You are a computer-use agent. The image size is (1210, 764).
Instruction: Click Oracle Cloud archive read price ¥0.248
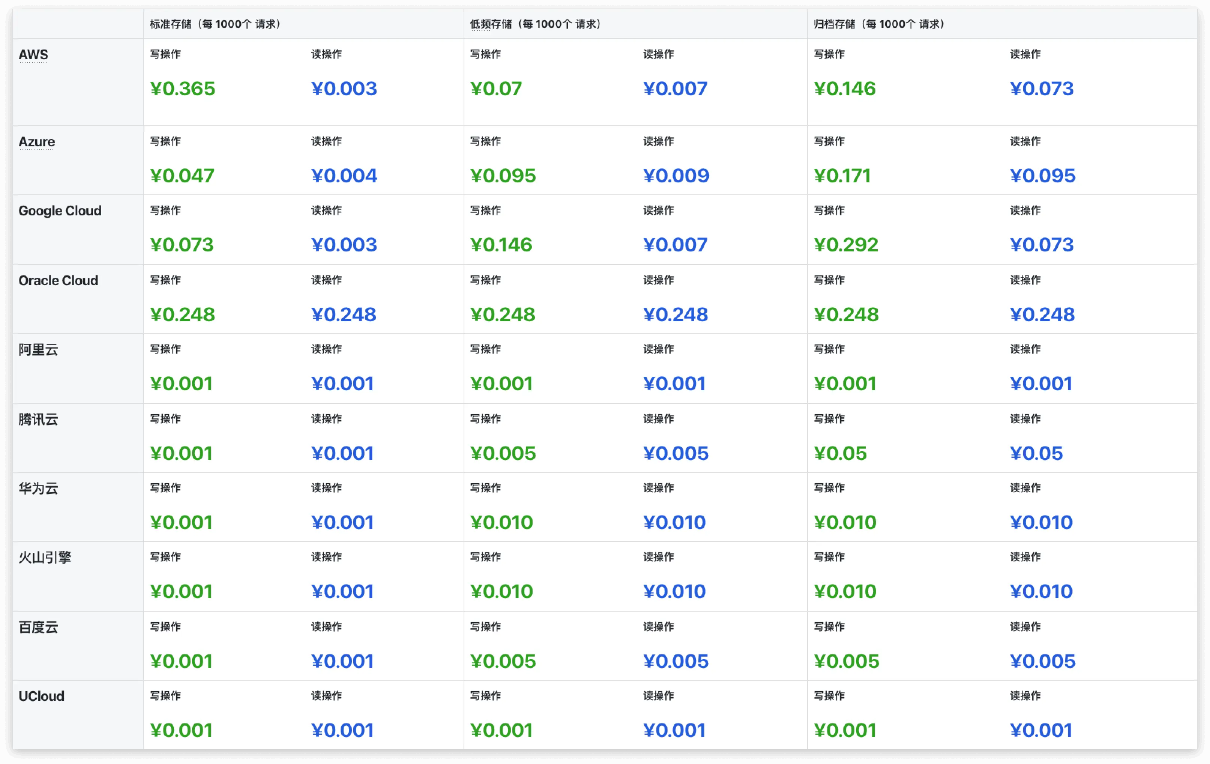(x=1042, y=315)
